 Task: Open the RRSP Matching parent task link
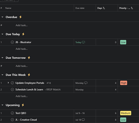[x=53, y=90]
